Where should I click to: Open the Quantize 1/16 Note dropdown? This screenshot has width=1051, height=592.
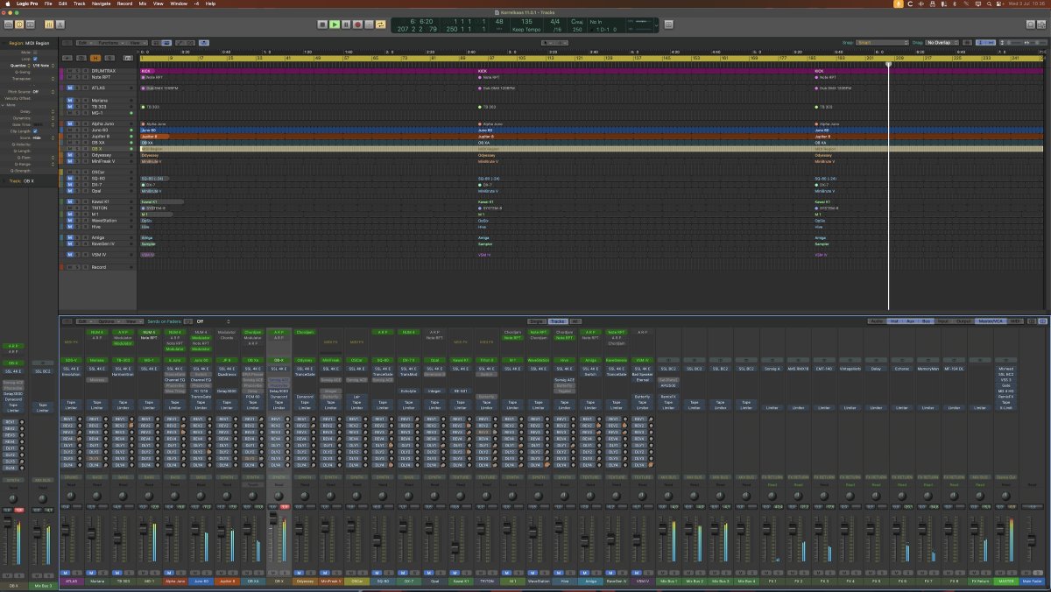click(44, 65)
